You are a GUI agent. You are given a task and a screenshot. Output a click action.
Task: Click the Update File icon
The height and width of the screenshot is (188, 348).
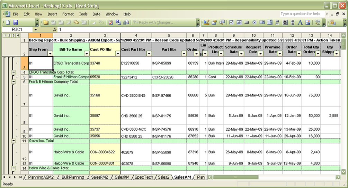[x=118, y=22]
